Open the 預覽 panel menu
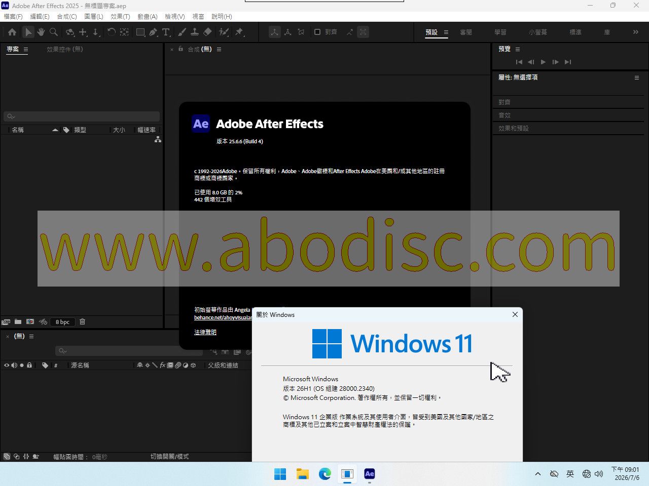Viewport: 649px width, 486px height. point(518,49)
